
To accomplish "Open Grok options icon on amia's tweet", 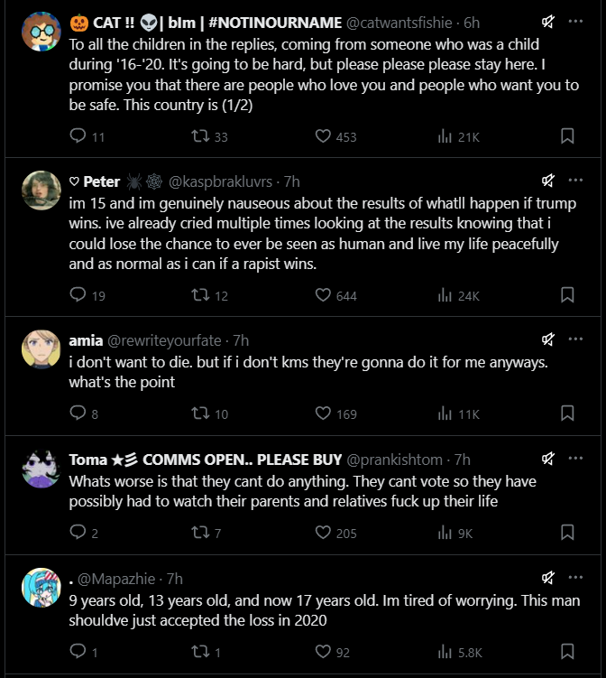I will pyautogui.click(x=547, y=339).
